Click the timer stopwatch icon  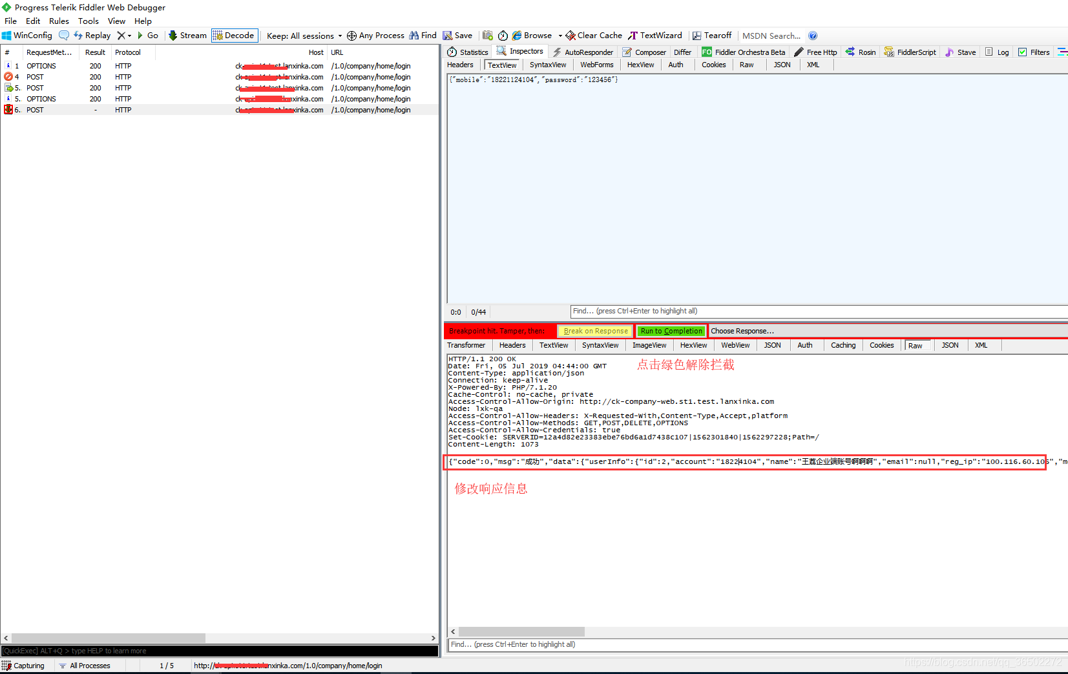[503, 36]
